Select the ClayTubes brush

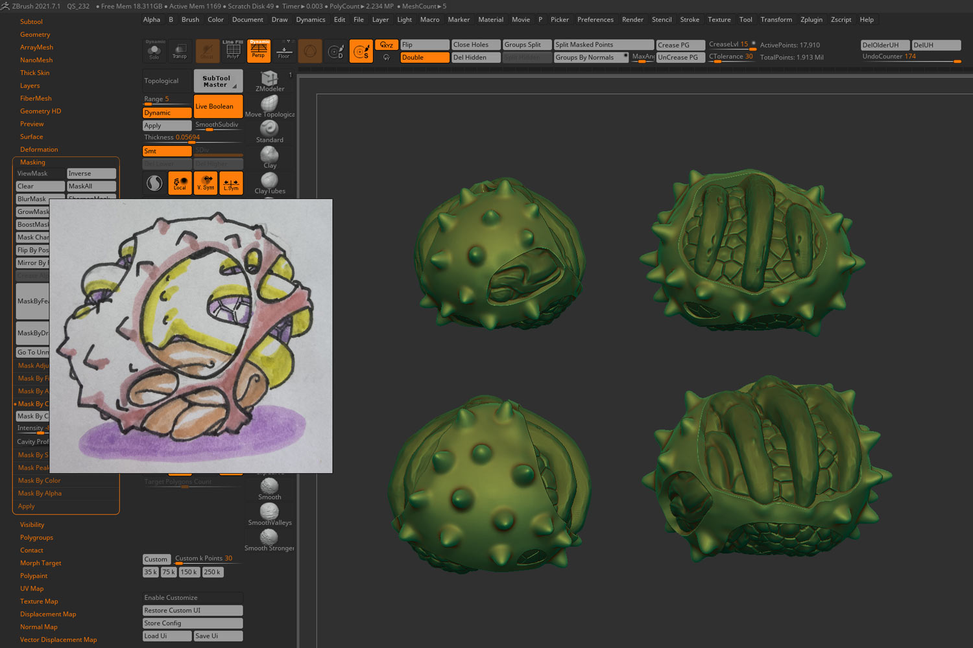(x=270, y=183)
